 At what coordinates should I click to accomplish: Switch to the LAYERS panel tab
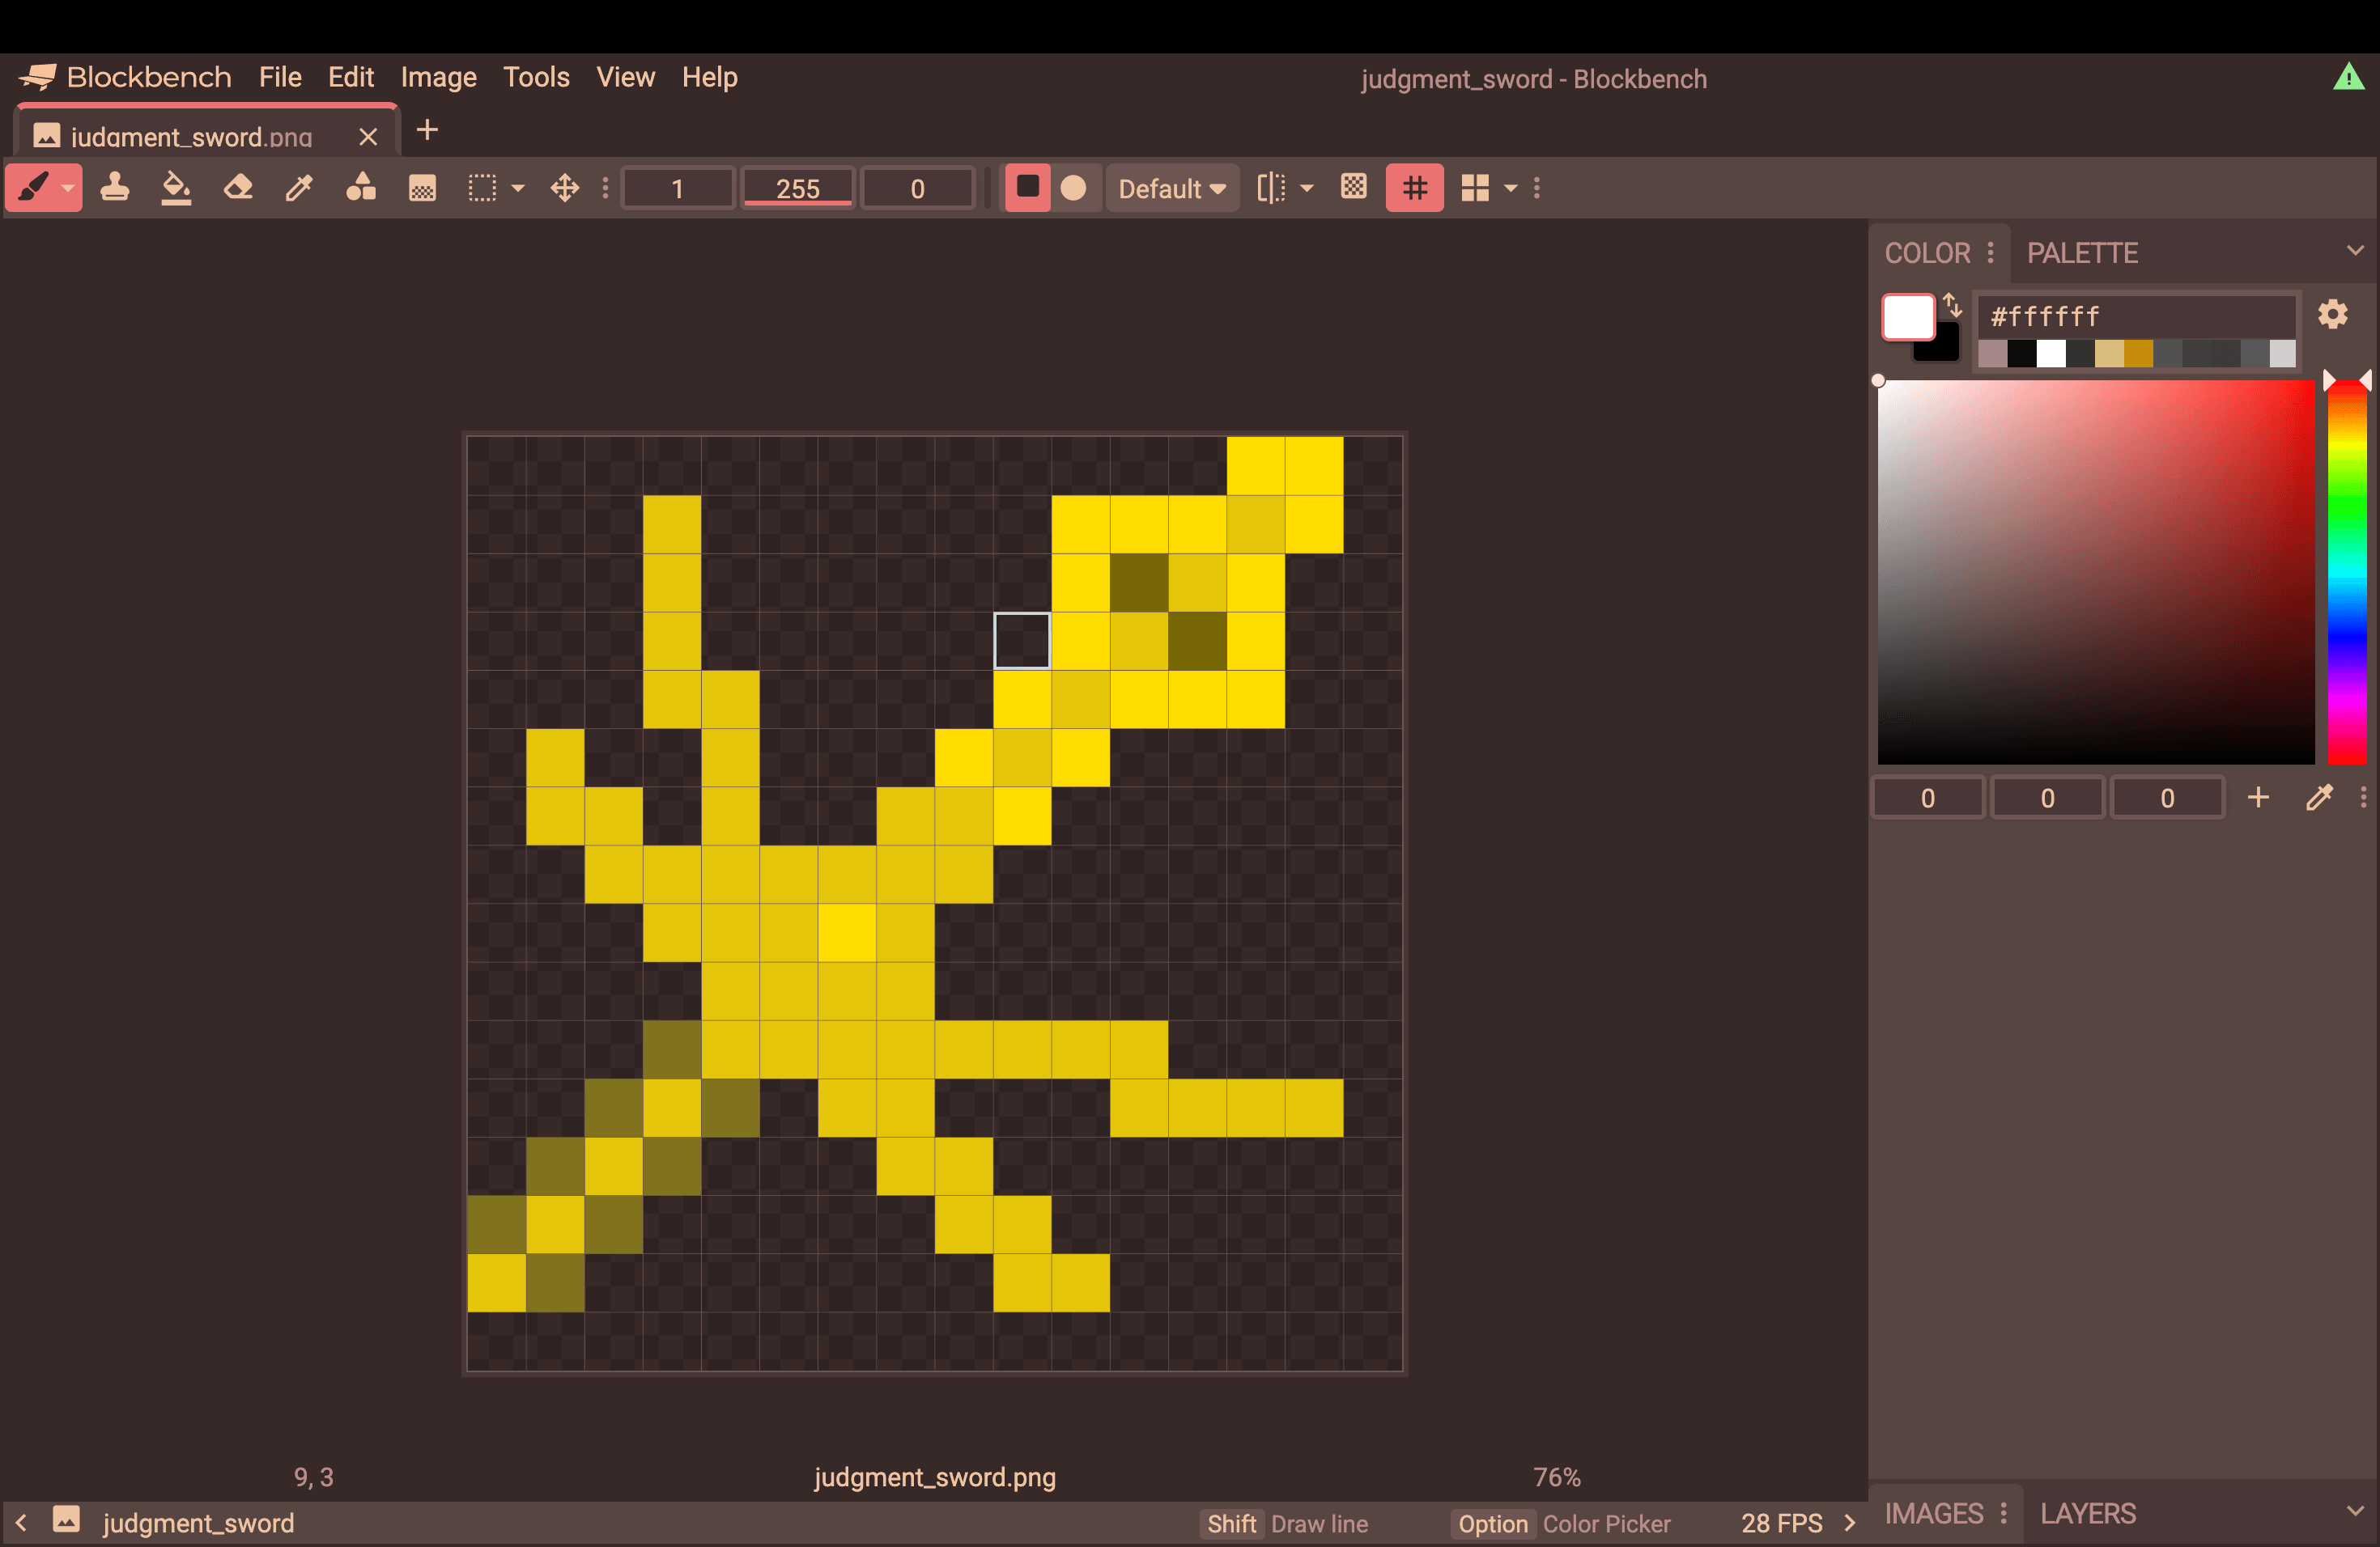coord(2088,1513)
